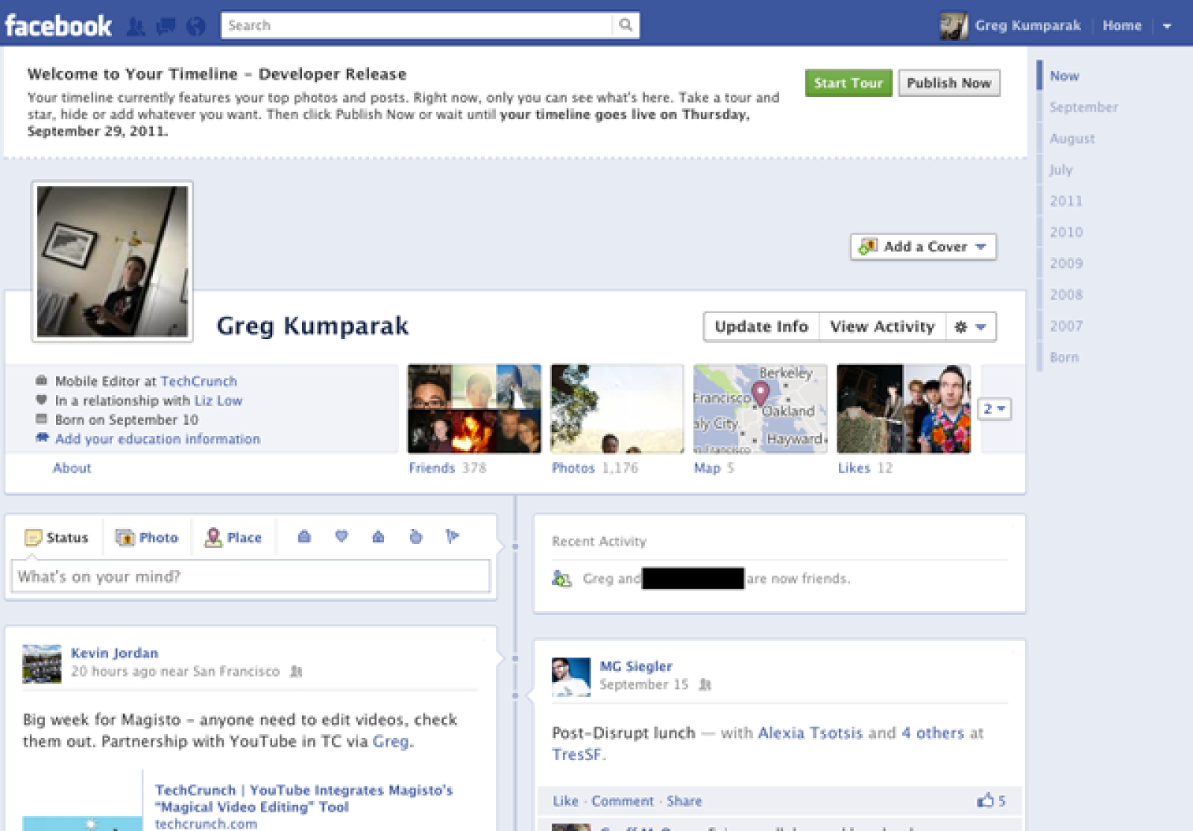The image size is (1193, 831).
Task: Click the Publish Now button
Action: click(x=949, y=83)
